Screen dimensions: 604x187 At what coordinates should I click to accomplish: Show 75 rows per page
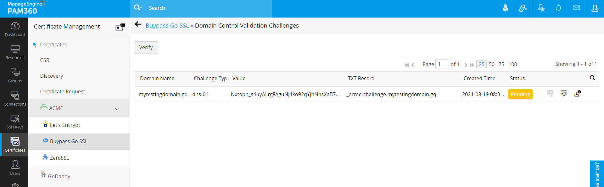(501, 64)
